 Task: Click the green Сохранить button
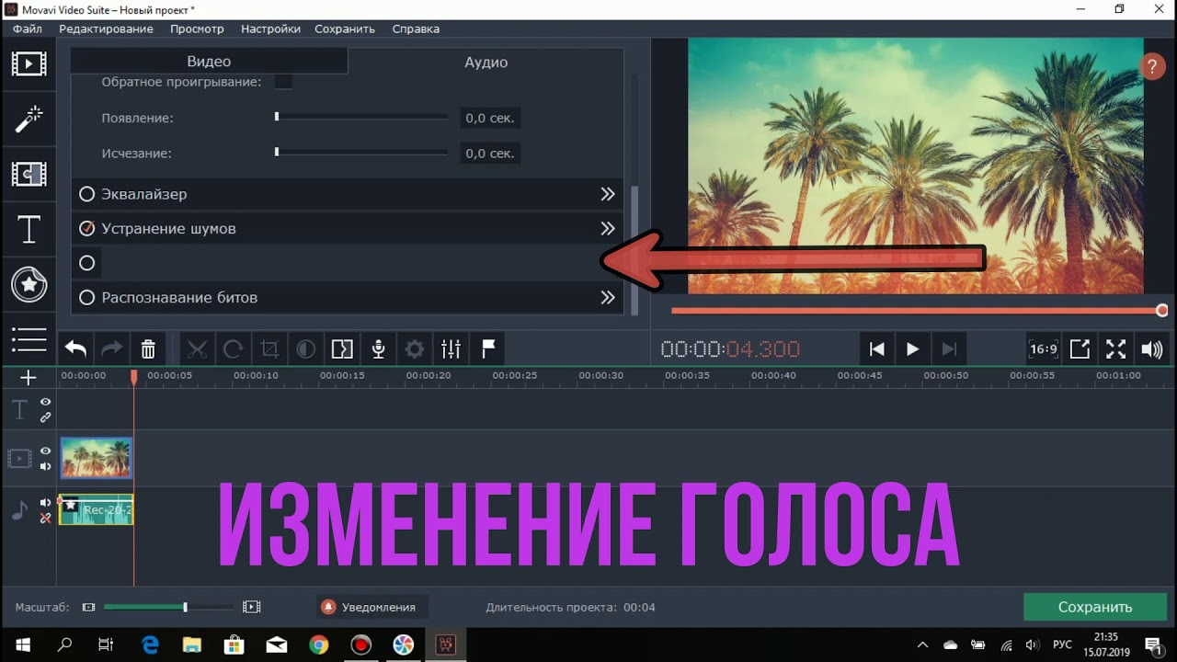(1094, 607)
